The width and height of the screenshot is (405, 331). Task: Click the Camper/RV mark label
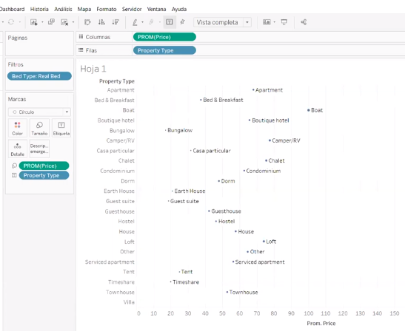click(287, 140)
